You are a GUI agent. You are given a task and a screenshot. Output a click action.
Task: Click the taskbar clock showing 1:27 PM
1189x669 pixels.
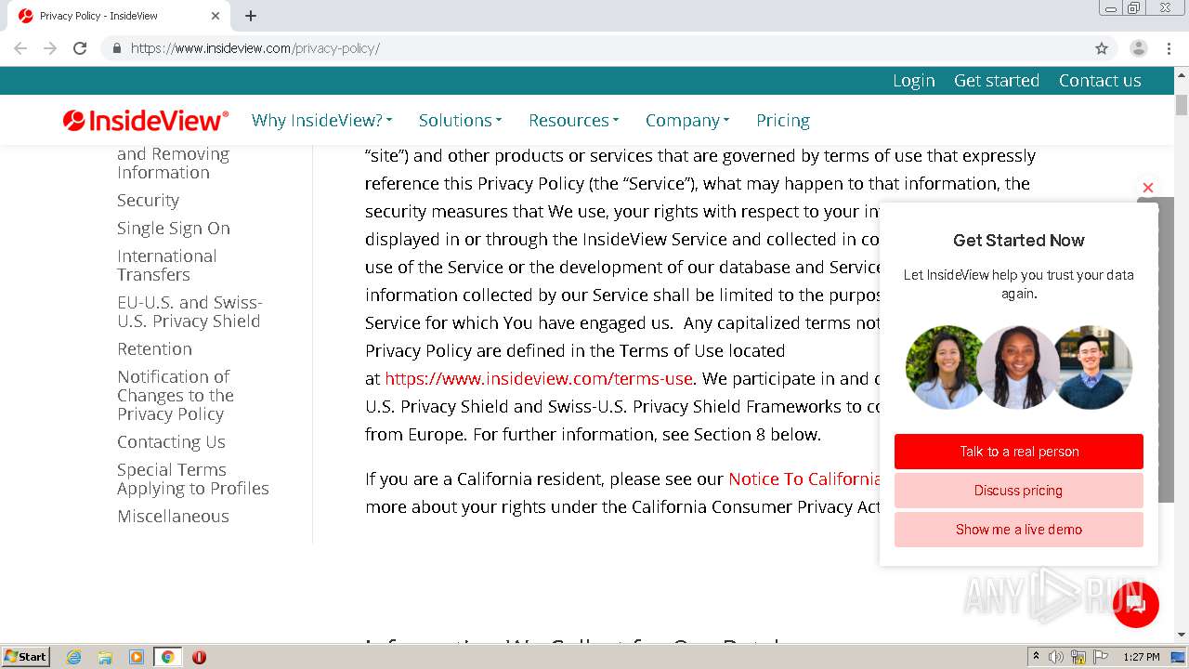coord(1141,657)
